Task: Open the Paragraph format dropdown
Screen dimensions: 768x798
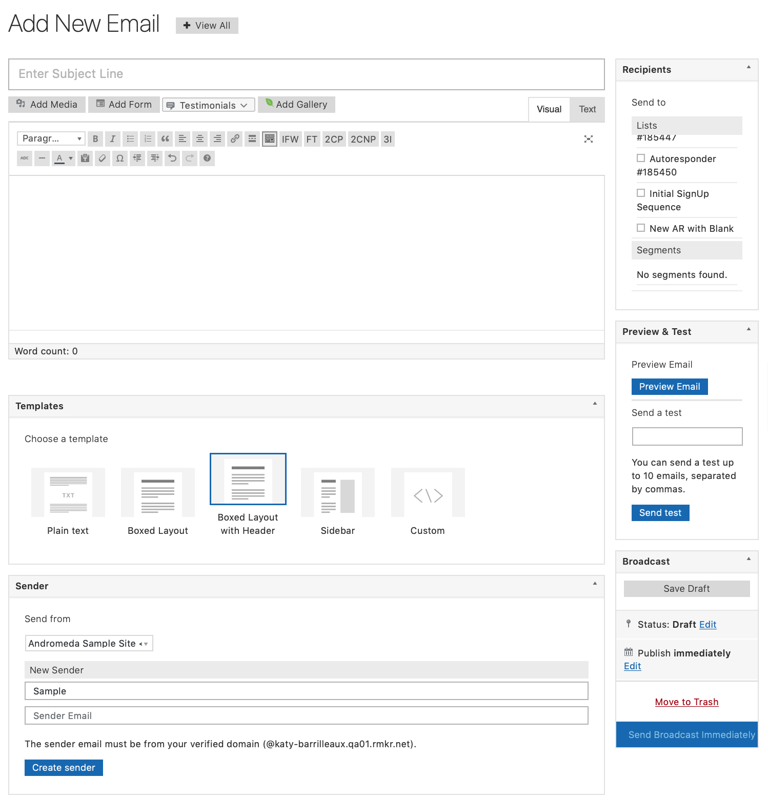Action: 51,138
